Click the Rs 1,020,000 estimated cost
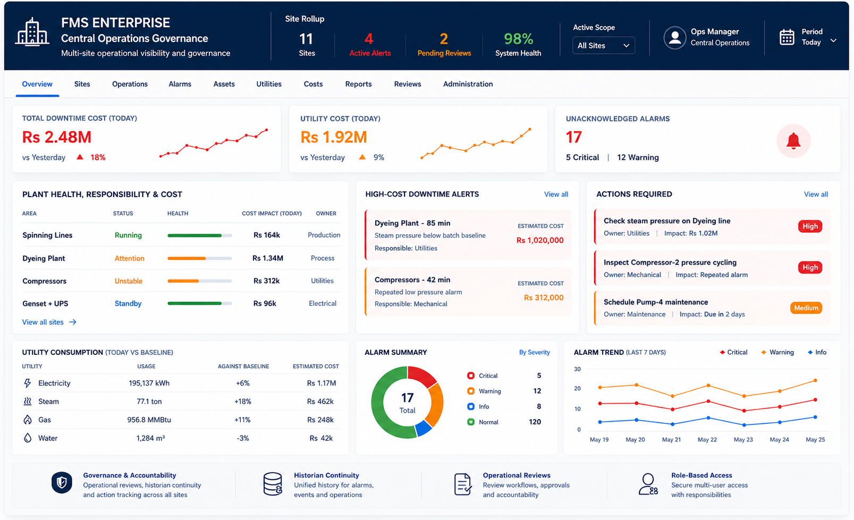 pos(540,240)
